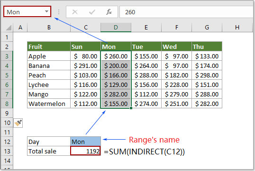
Task: Select row 9 header
Action: click(7, 113)
